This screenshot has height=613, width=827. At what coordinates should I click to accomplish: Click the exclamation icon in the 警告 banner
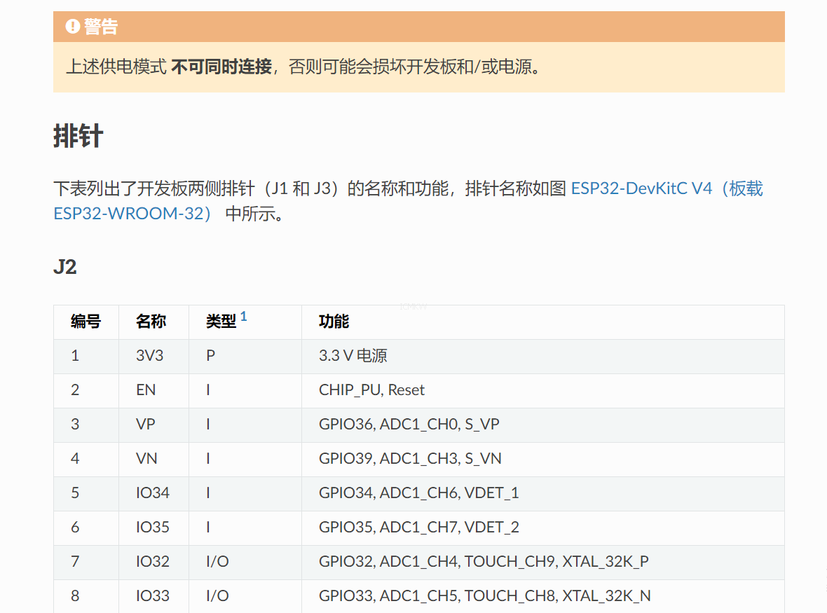tap(72, 27)
